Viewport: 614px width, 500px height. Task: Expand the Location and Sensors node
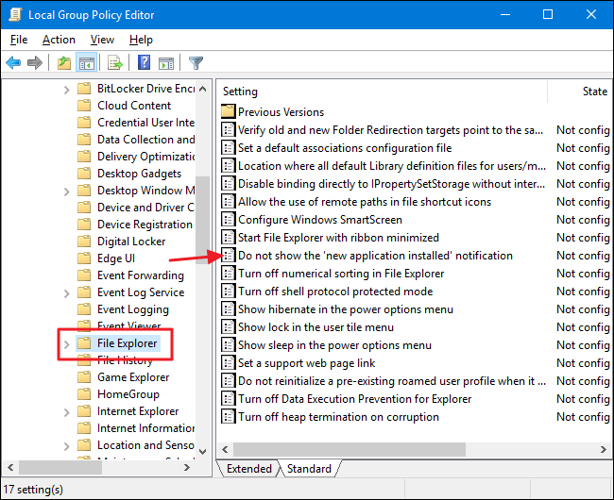pyautogui.click(x=66, y=446)
